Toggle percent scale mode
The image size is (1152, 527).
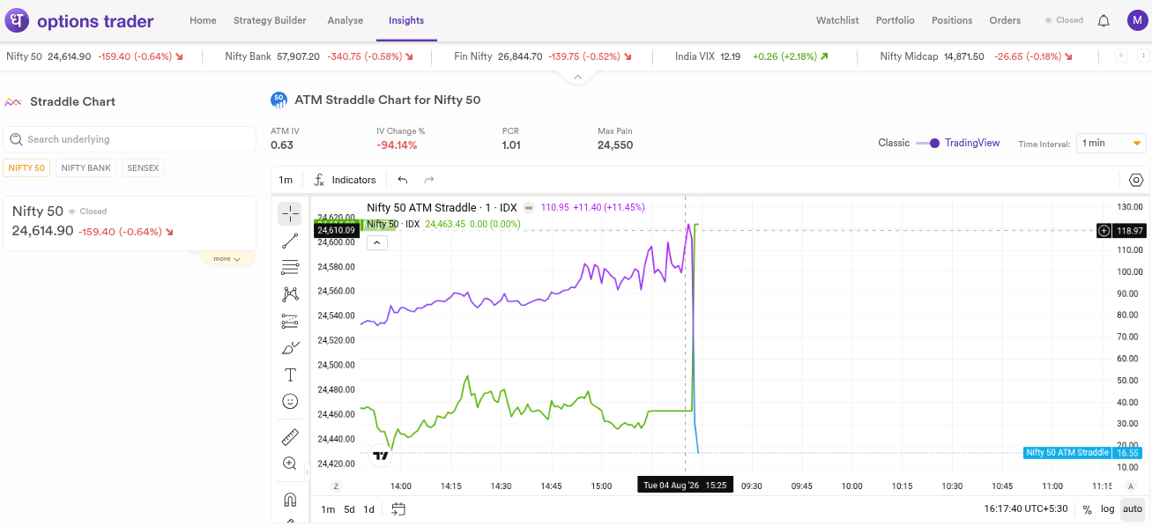pyautogui.click(x=1087, y=508)
